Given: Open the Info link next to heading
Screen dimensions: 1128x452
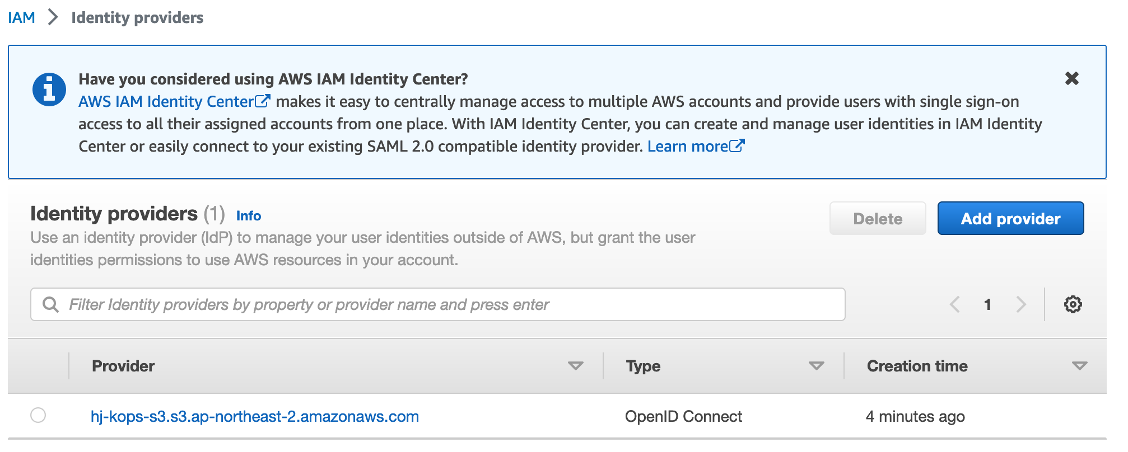Looking at the screenshot, I should pyautogui.click(x=248, y=215).
